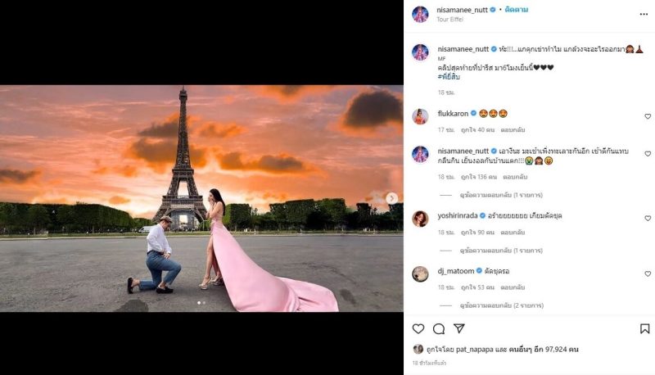This screenshot has height=375, width=655.
Task: Open the nisamanee_nutt header profile picture
Action: coord(420,14)
